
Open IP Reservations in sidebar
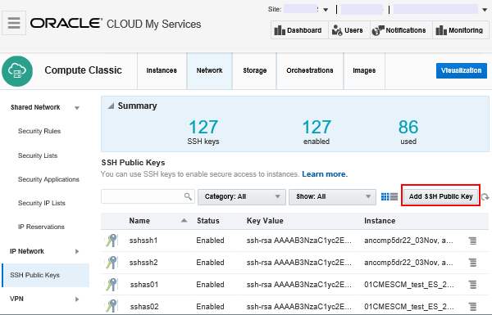(41, 227)
